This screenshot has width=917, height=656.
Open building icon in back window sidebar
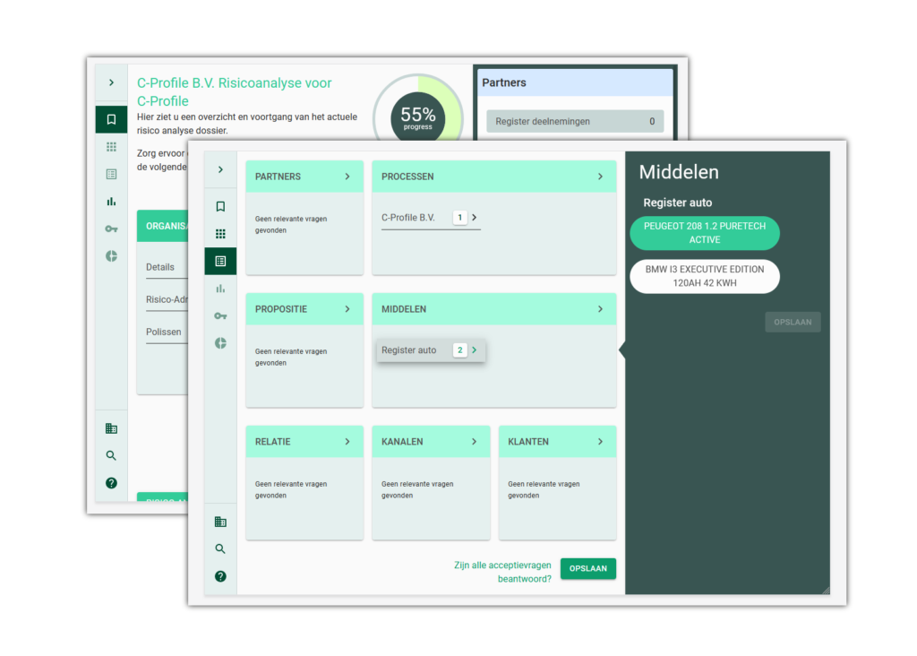point(111,428)
